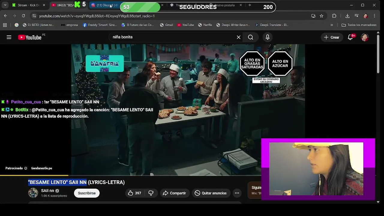
Task: Dislike the video
Action: [151, 193]
